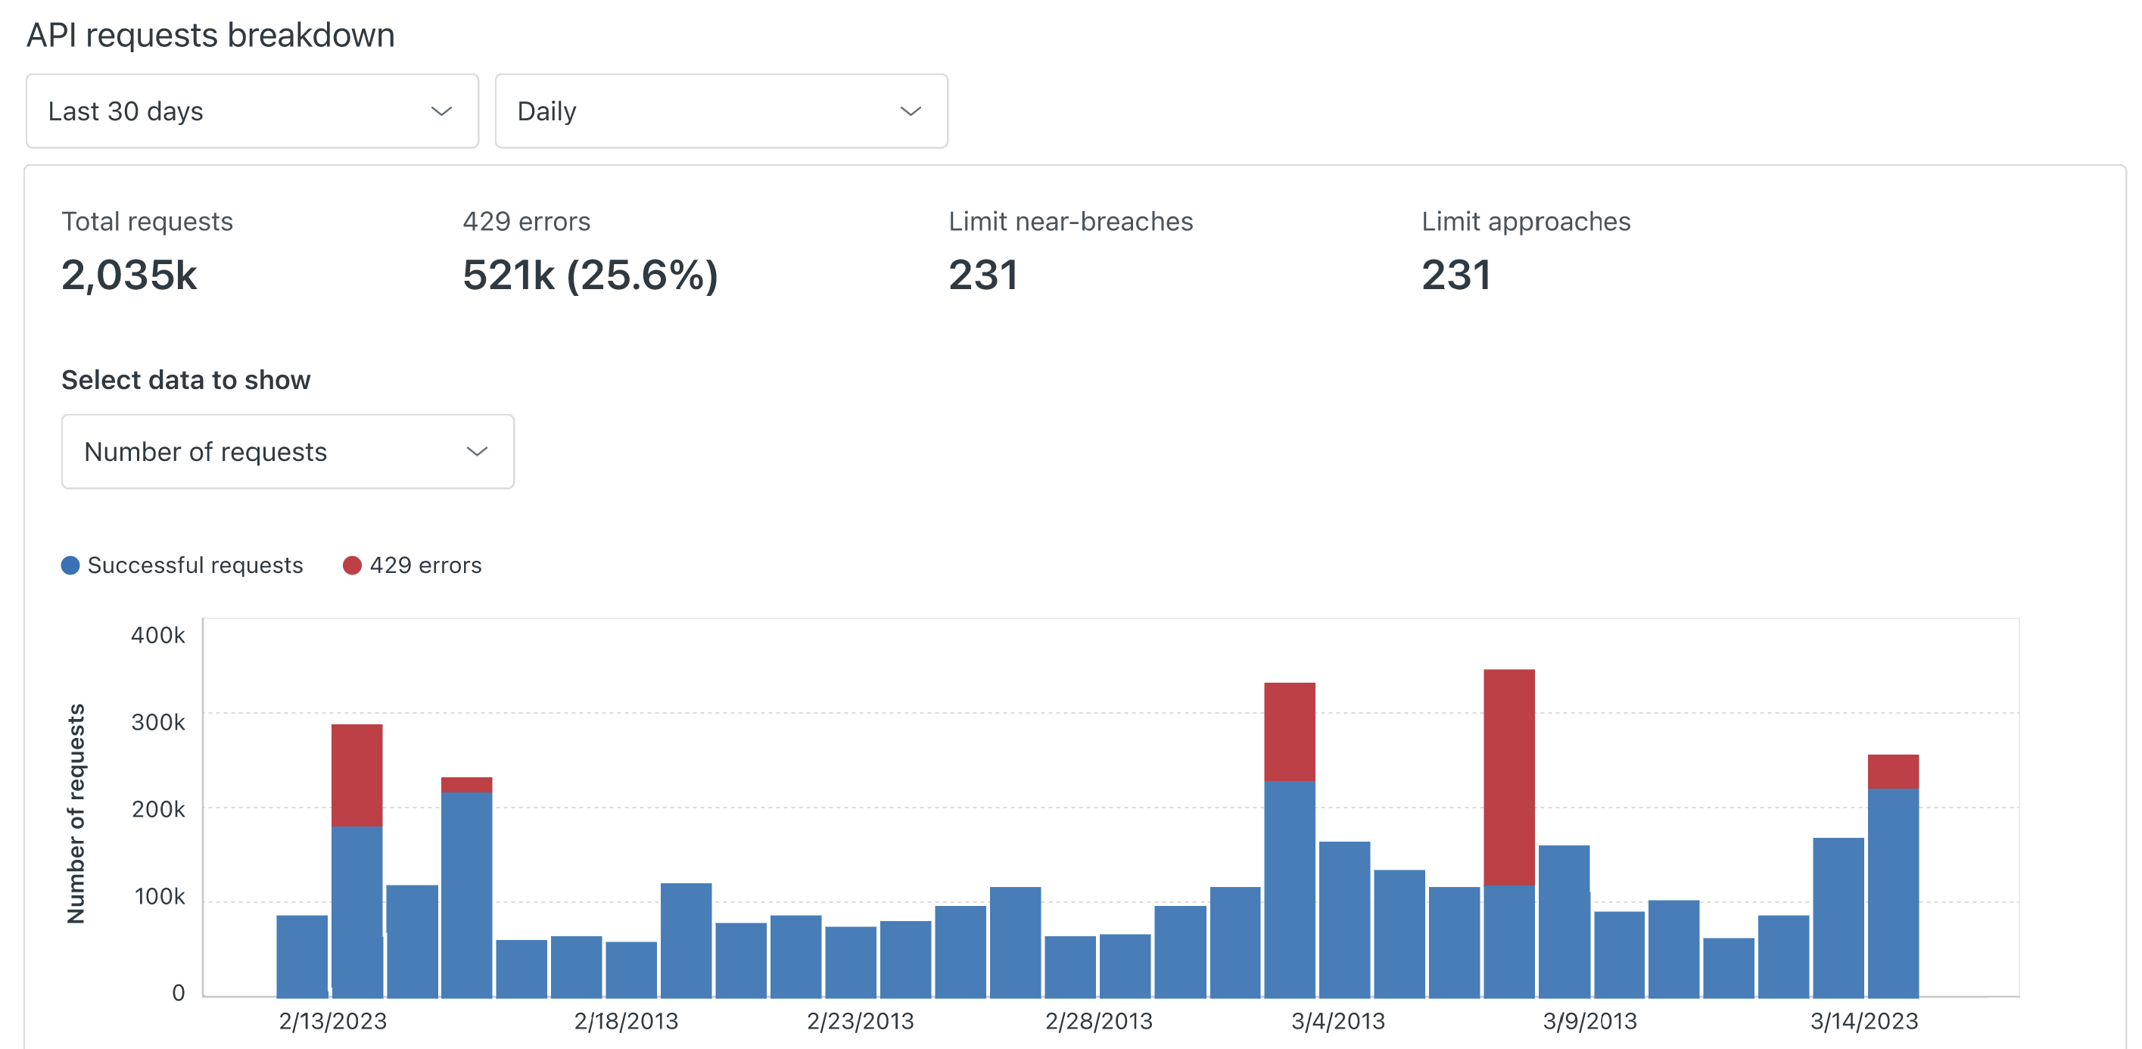Expand the Number of requests dropdown

click(288, 451)
